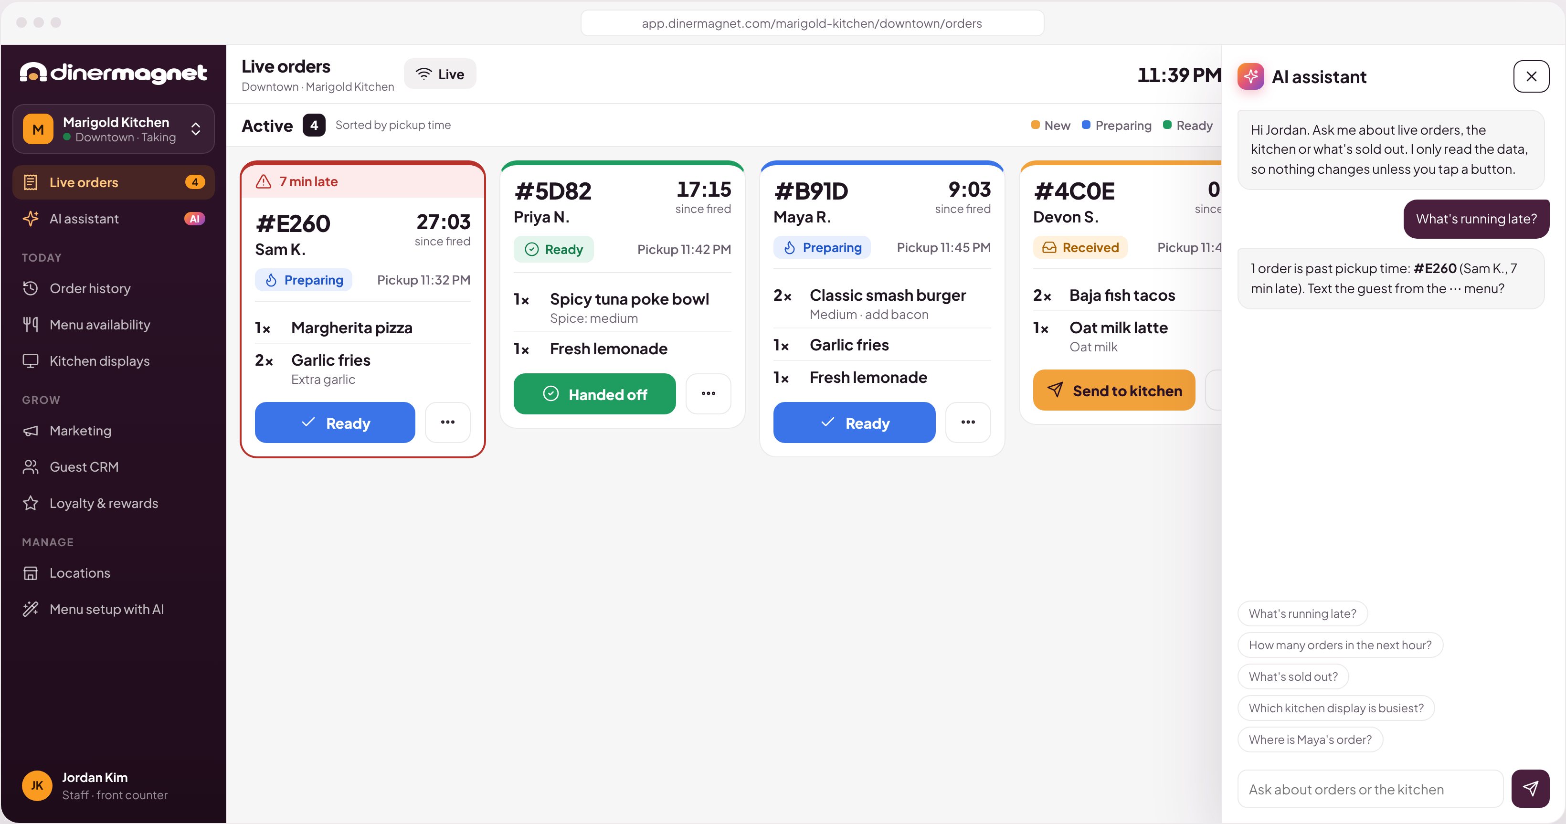The image size is (1566, 824).
Task: Select the 'What's sold out?' suggestion chip
Action: tap(1293, 676)
